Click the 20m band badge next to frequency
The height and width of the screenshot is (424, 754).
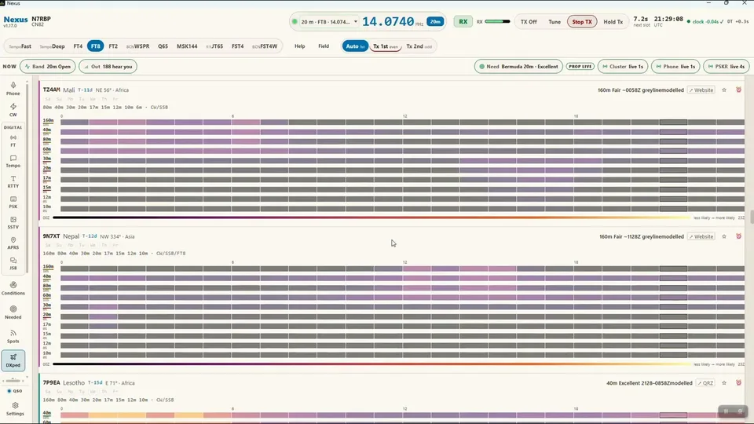(435, 22)
